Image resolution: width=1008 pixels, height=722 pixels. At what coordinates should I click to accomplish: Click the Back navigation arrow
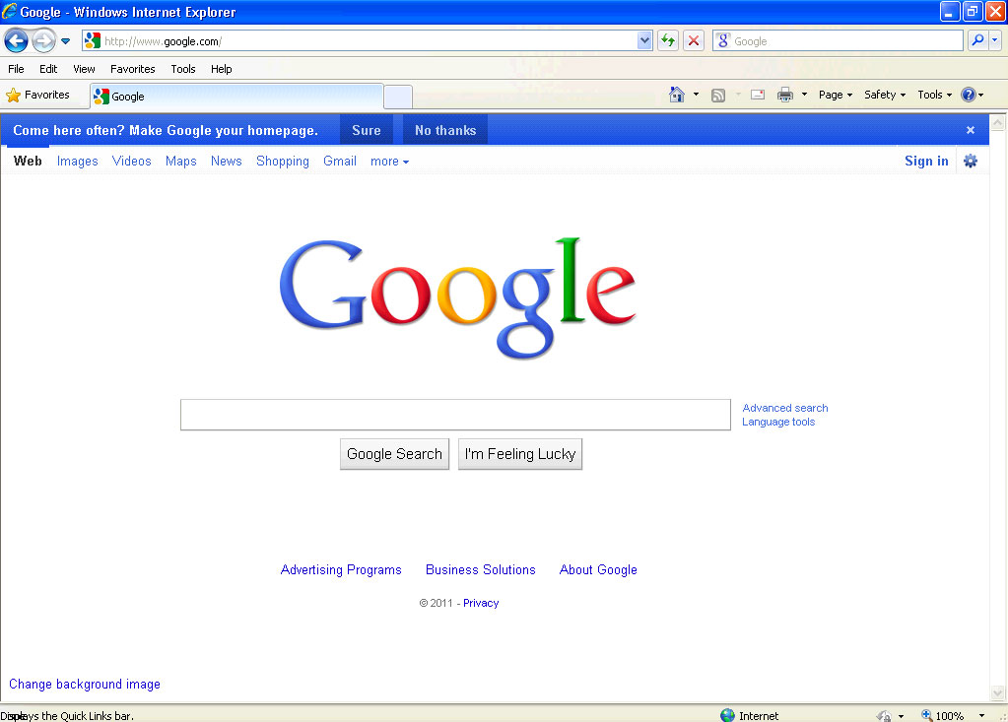coord(16,40)
